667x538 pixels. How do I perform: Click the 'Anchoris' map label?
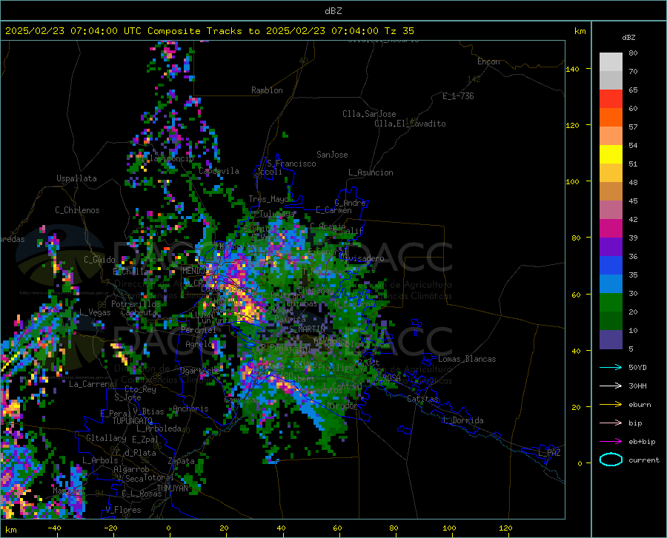(x=190, y=408)
